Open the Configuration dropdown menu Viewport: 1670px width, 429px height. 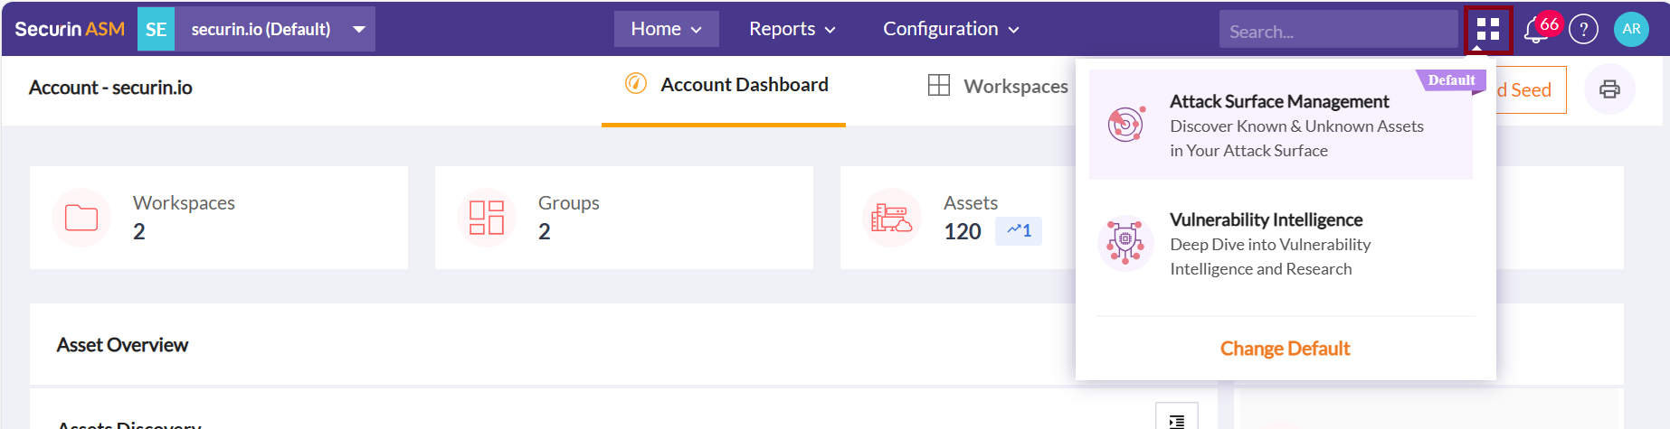(951, 29)
